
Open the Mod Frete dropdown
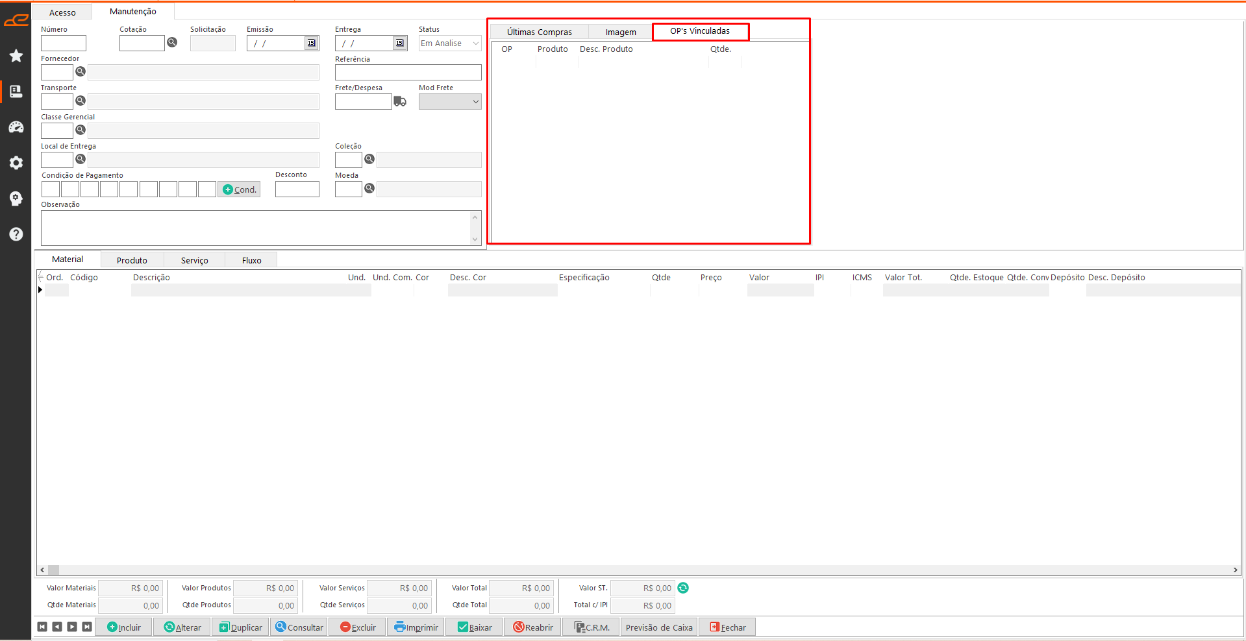475,102
